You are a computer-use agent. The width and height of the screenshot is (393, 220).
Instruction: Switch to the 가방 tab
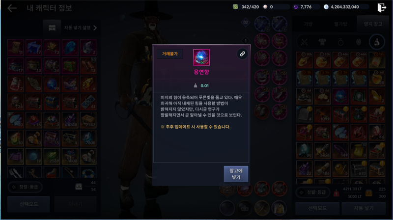(308, 24)
